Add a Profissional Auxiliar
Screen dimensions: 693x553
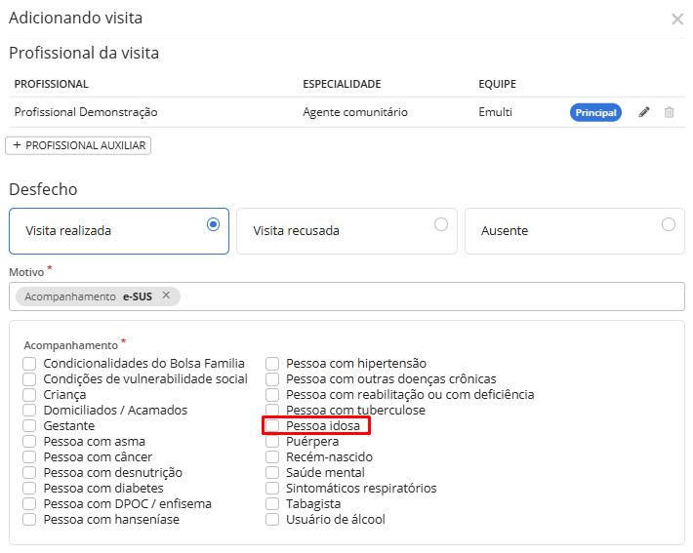[78, 145]
